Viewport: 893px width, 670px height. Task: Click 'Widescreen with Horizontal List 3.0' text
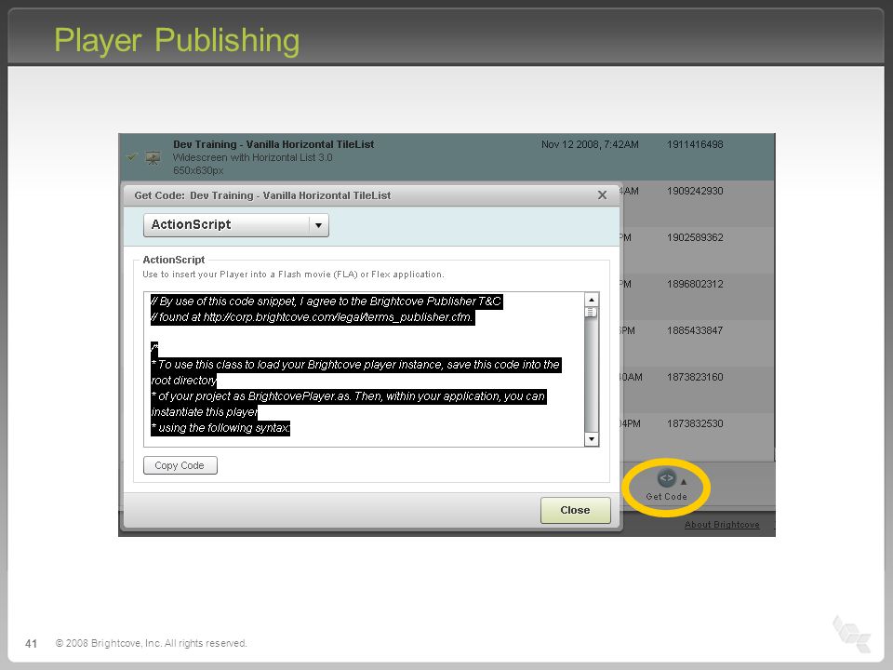click(252, 158)
